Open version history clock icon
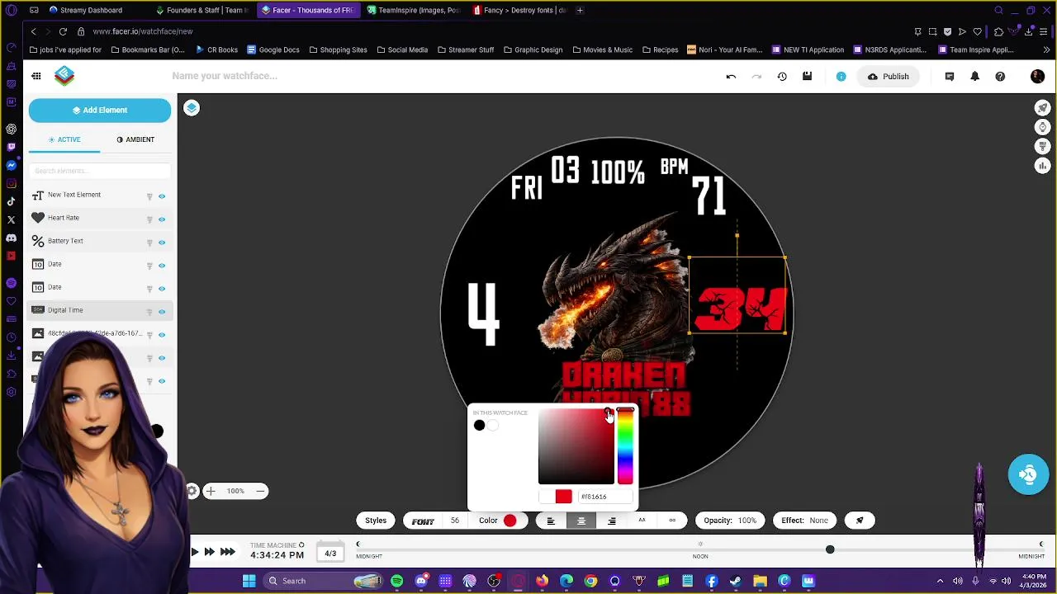The width and height of the screenshot is (1057, 594). 782,77
